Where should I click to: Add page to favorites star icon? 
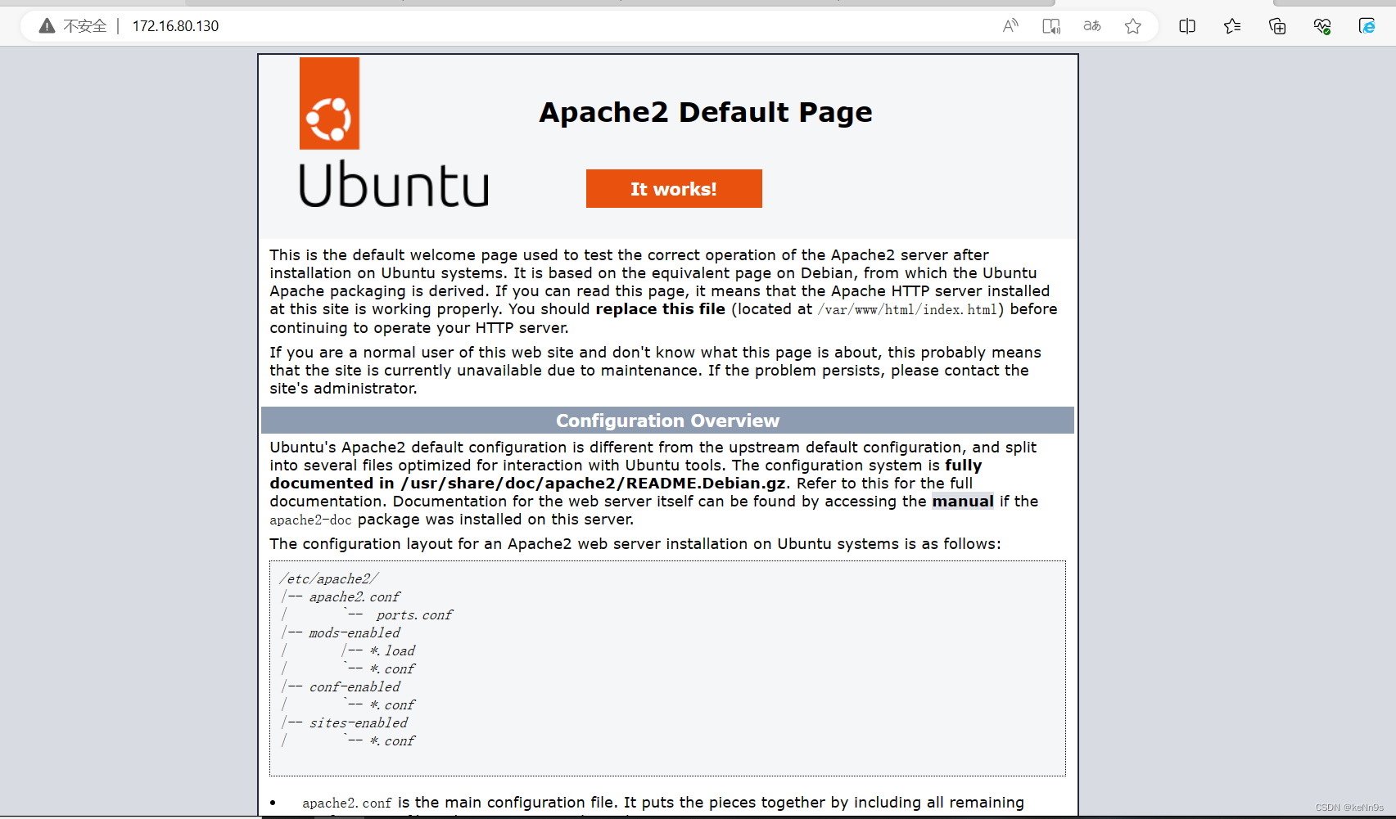coord(1133,26)
